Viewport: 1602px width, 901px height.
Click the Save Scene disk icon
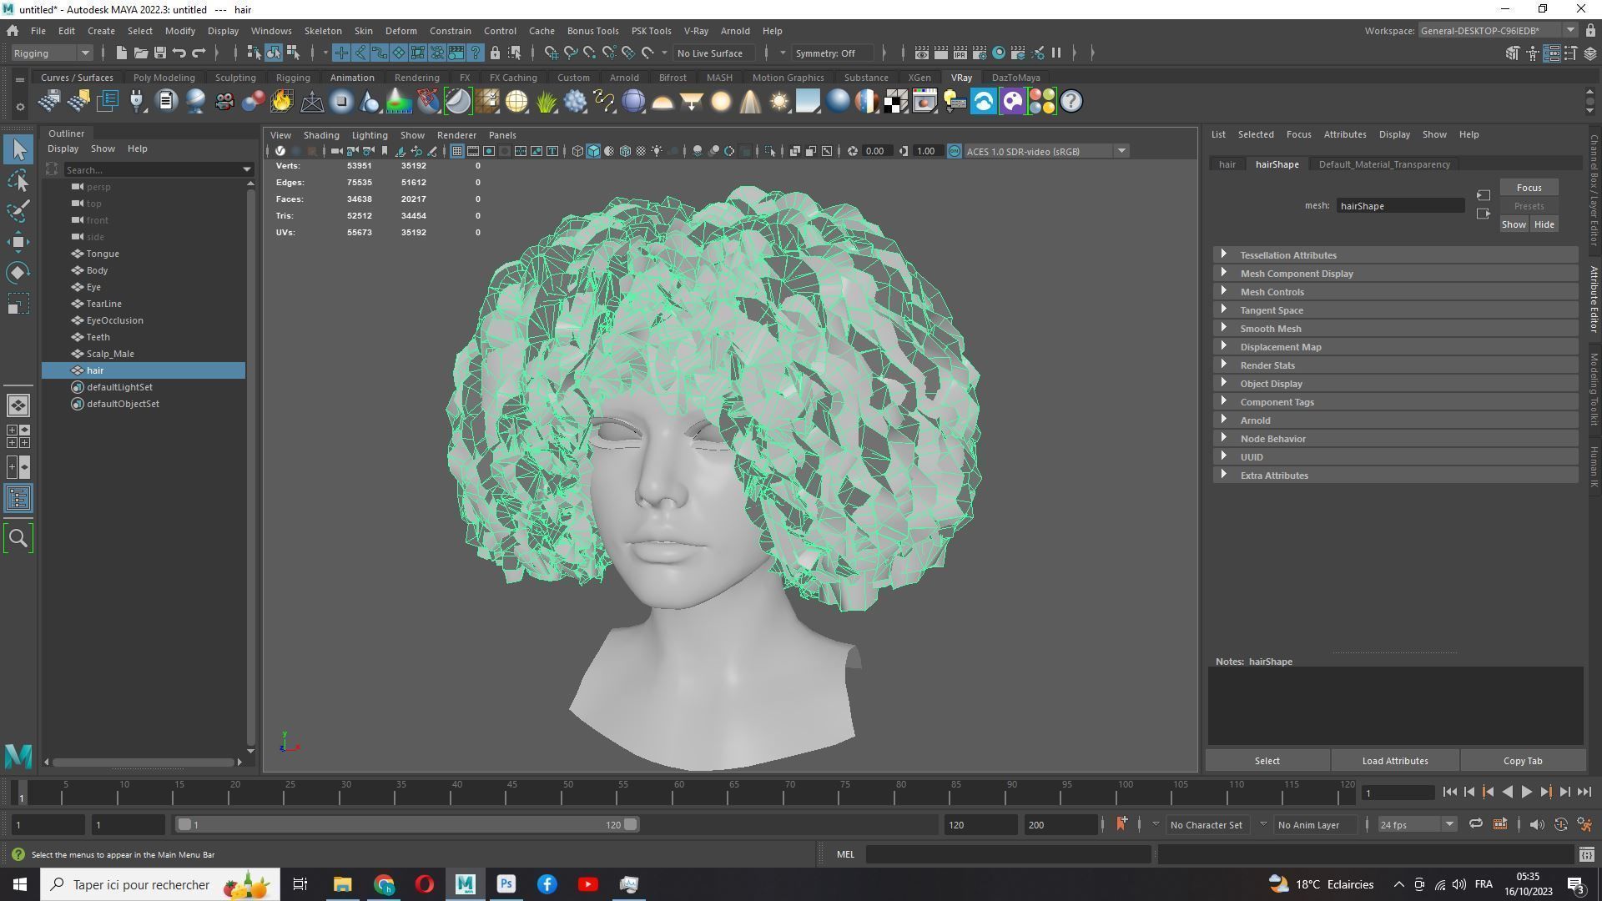159,53
